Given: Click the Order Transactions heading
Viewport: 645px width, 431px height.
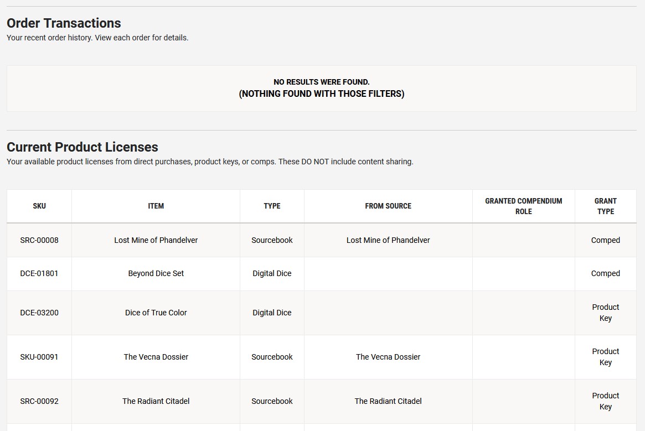Looking at the screenshot, I should [64, 23].
